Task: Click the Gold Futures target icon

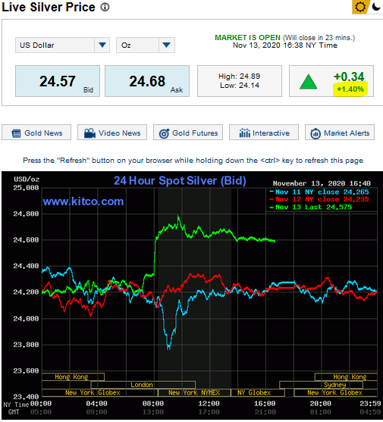Action: [x=164, y=133]
